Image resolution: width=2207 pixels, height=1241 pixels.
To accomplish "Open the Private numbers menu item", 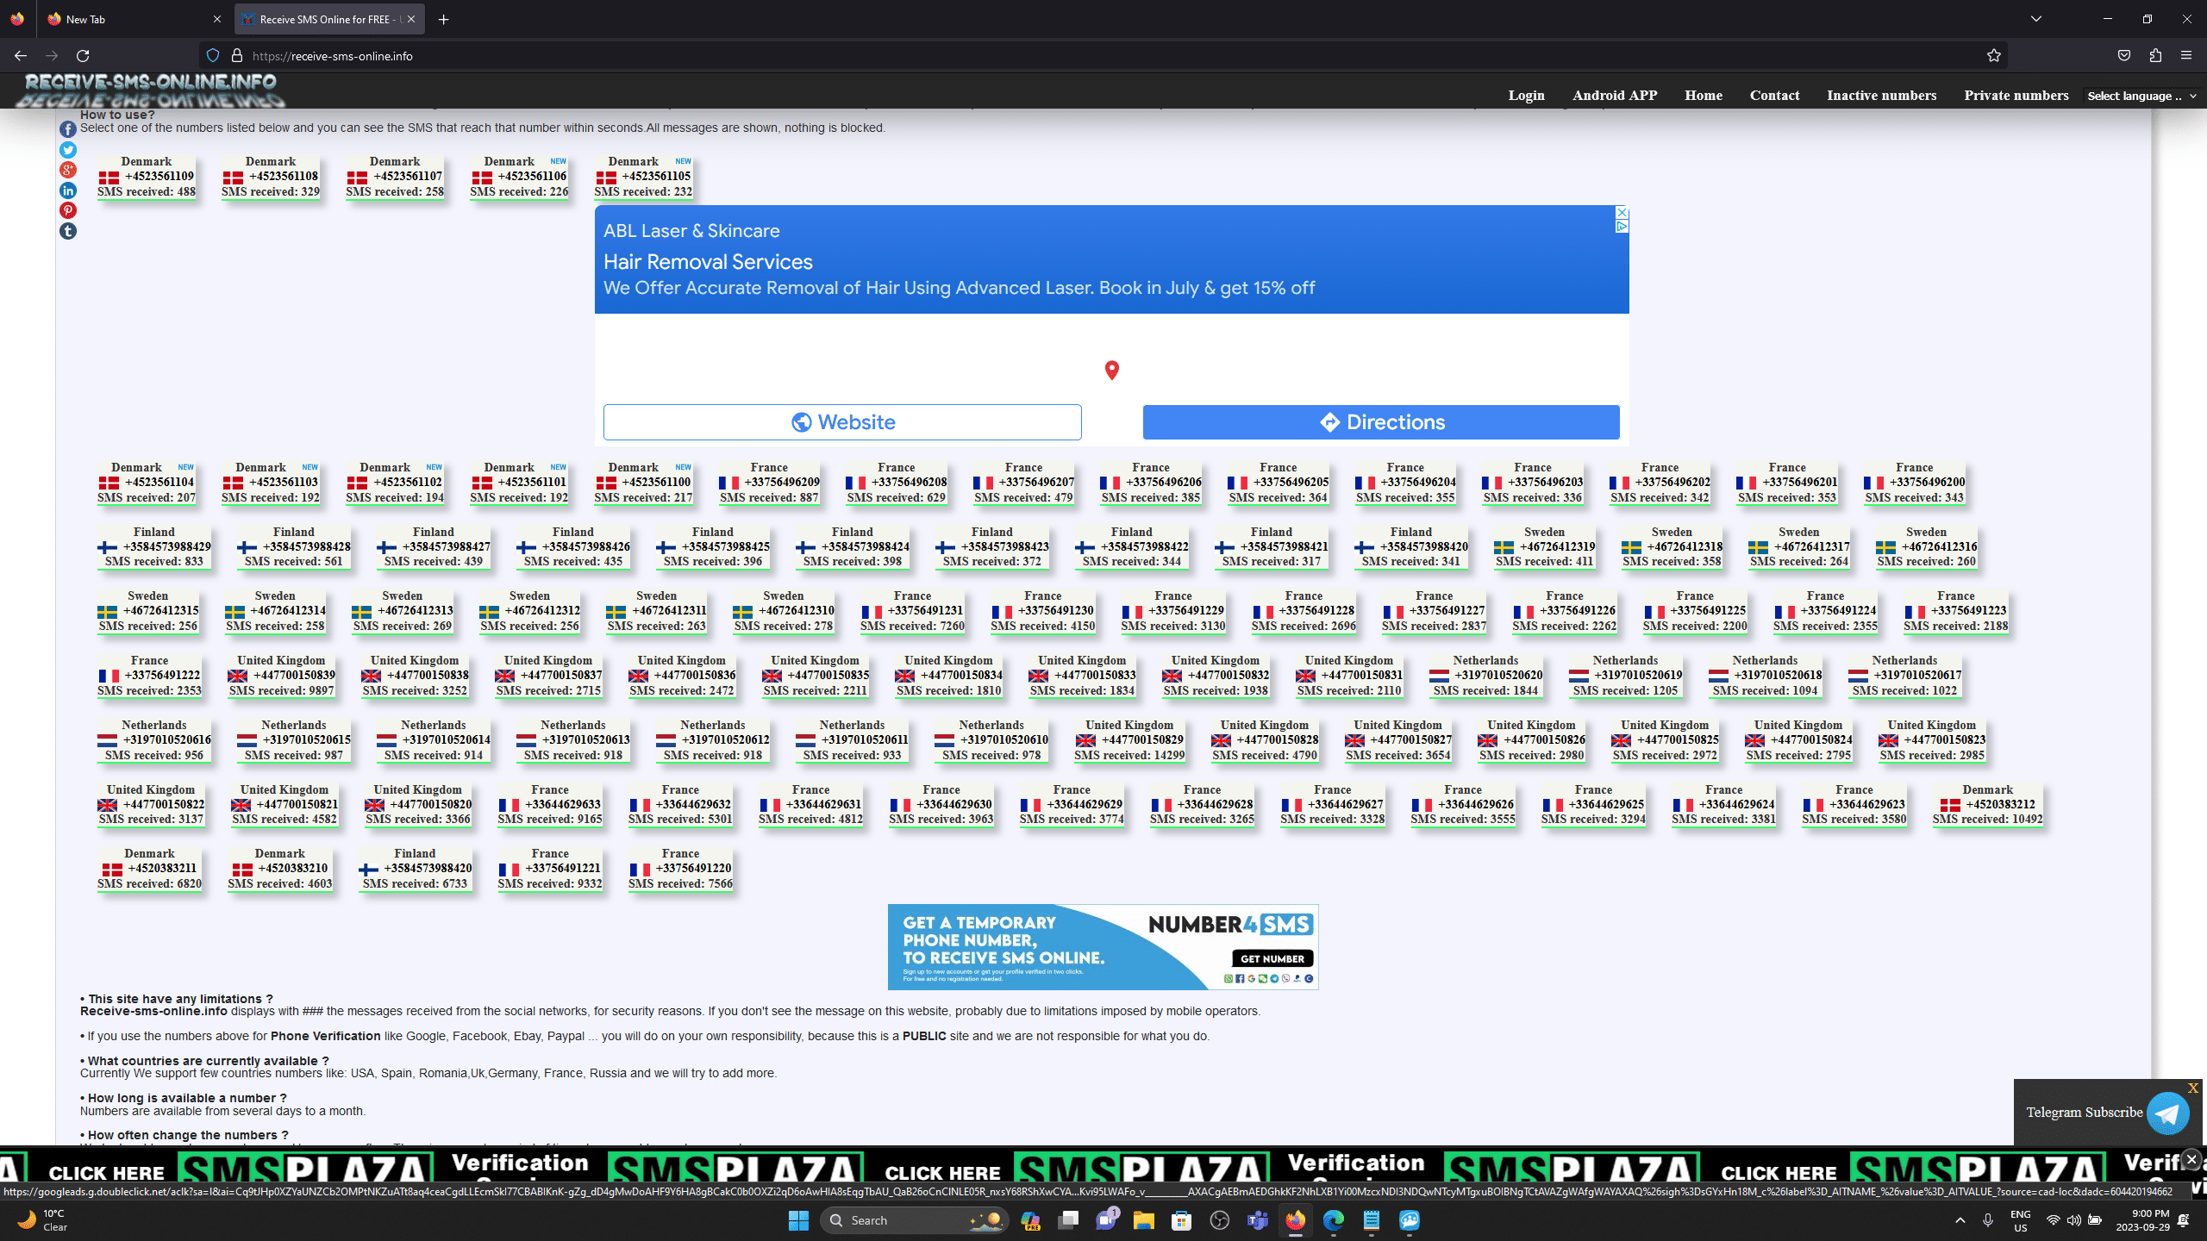I will (2016, 96).
